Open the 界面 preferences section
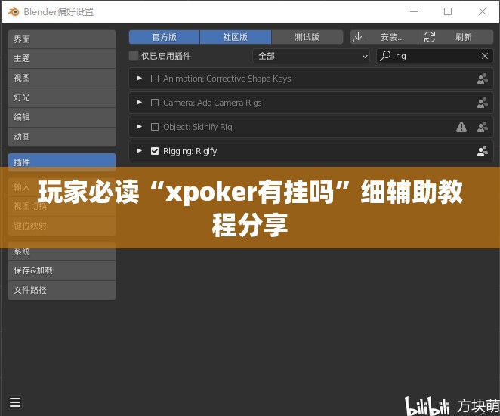500x416 pixels. (x=62, y=39)
